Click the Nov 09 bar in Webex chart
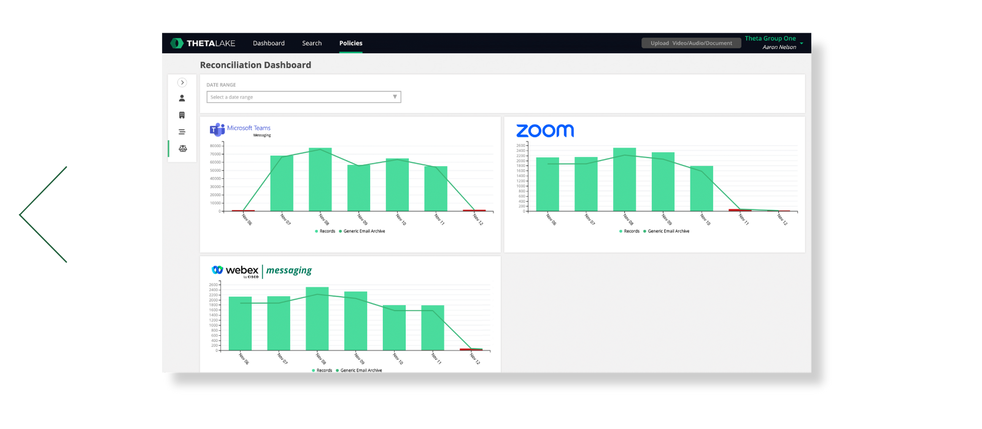 click(356, 321)
